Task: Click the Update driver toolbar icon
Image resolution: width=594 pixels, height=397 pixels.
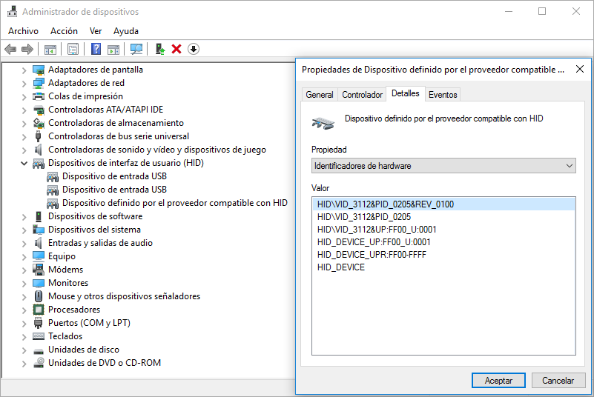Action: point(160,49)
